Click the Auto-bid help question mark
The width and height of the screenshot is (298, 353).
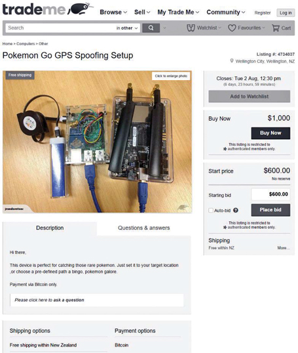point(236,210)
